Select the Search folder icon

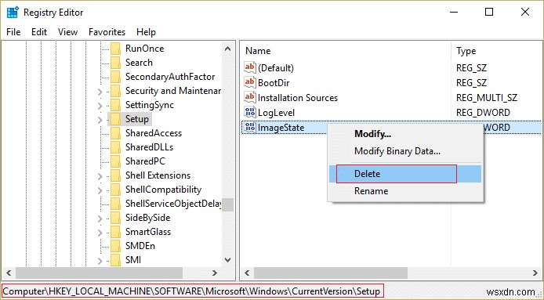[115, 63]
